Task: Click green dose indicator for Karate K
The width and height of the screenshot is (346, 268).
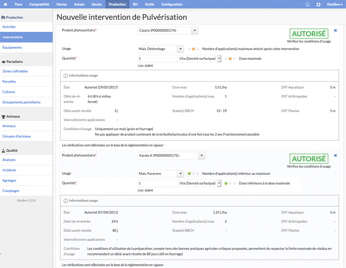Action: coord(226,183)
